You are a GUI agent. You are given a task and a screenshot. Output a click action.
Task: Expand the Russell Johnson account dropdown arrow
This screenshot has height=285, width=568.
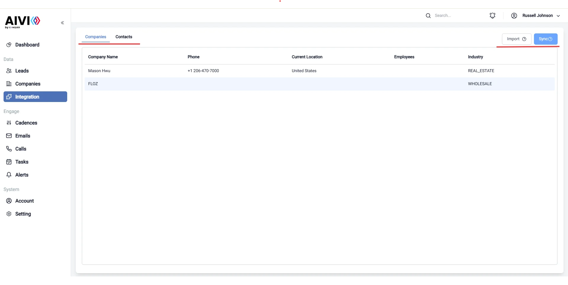click(x=558, y=16)
